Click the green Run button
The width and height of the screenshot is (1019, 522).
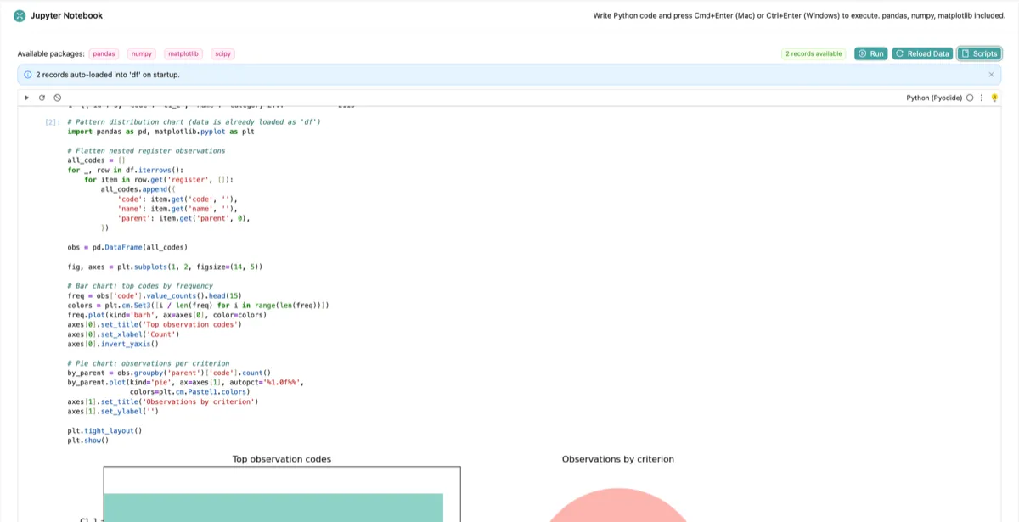pyautogui.click(x=870, y=53)
